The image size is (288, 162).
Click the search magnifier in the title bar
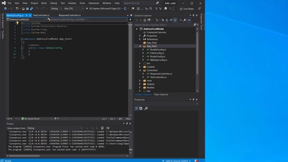pos(157,3)
